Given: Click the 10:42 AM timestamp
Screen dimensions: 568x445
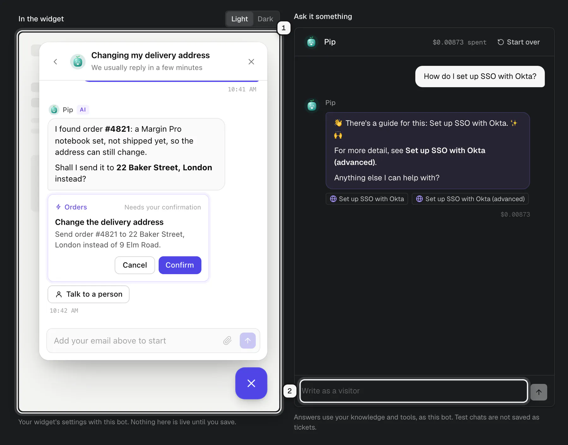Looking at the screenshot, I should 64,311.
